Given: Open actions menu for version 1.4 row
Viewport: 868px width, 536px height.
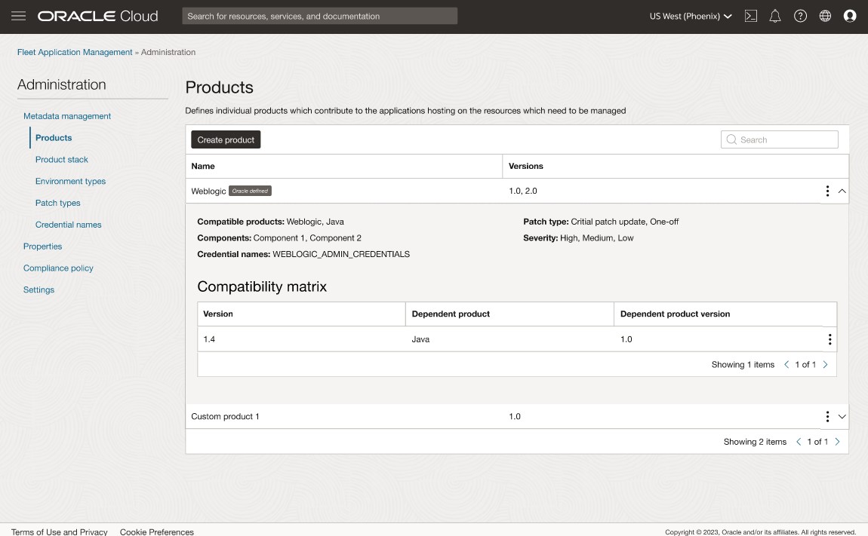Looking at the screenshot, I should 830,340.
